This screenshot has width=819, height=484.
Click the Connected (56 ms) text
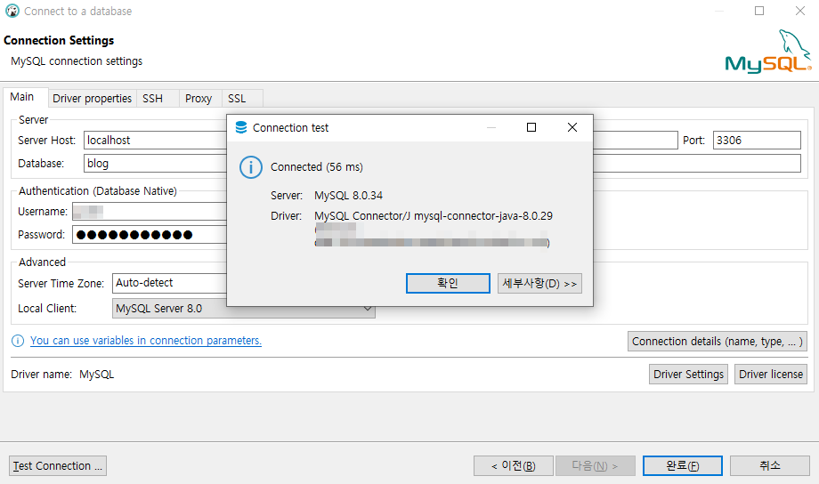click(317, 167)
